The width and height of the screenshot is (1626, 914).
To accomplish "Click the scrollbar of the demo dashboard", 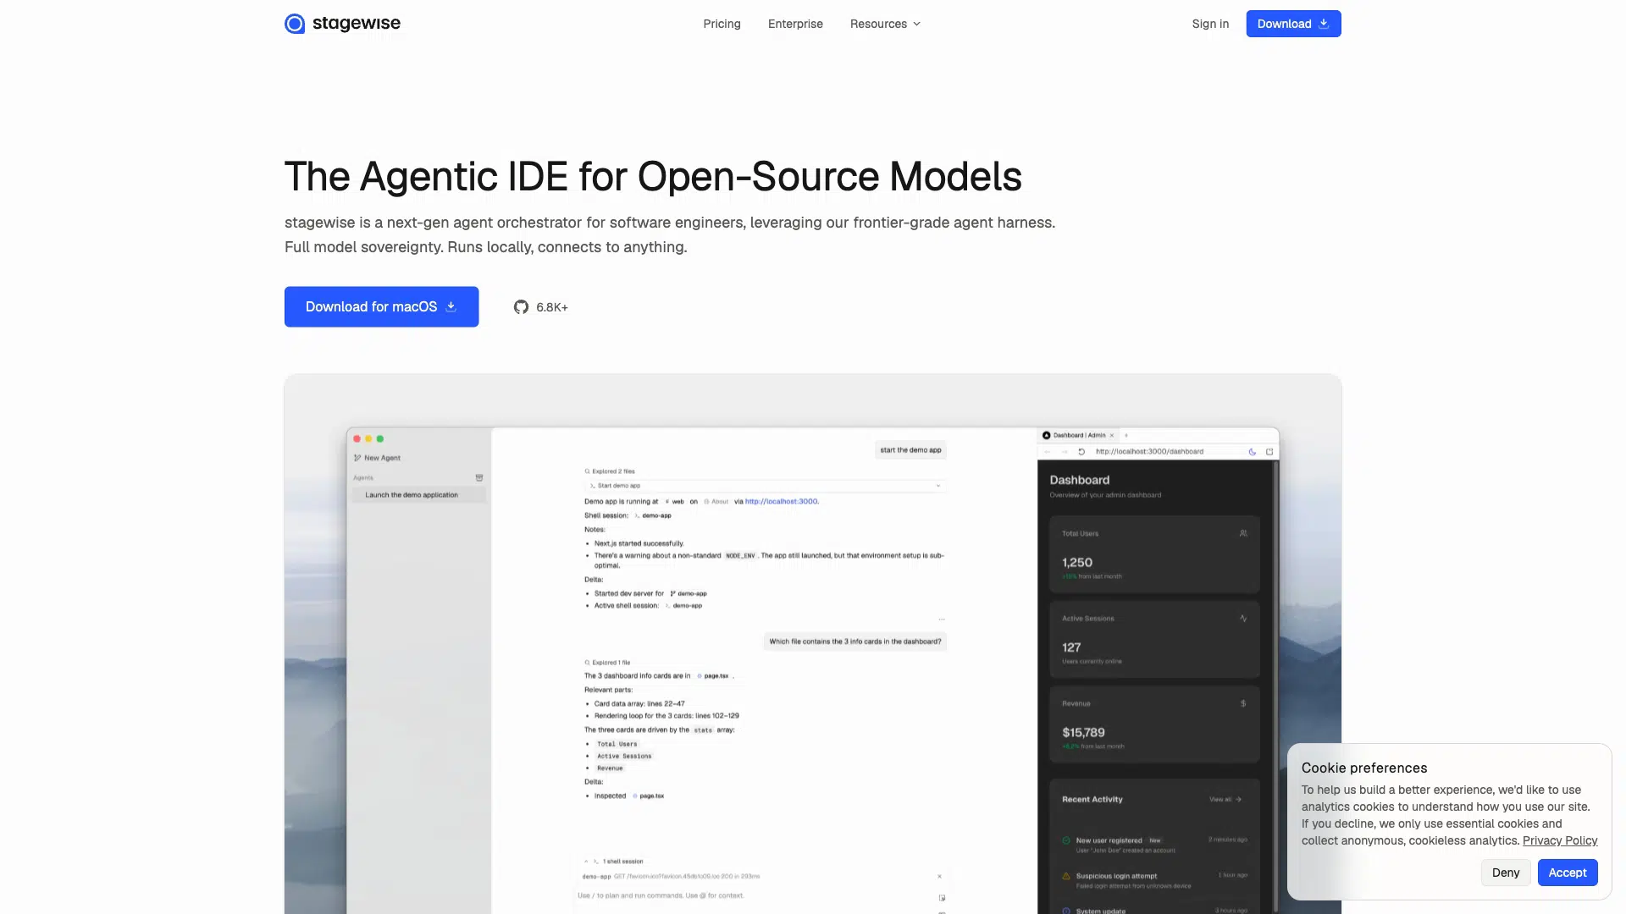I will point(1275,685).
